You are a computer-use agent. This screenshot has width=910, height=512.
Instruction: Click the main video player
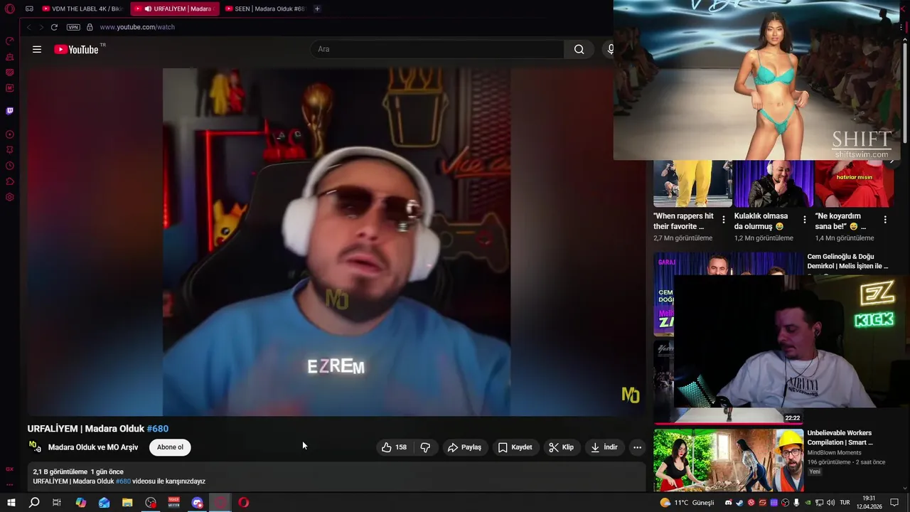336,242
